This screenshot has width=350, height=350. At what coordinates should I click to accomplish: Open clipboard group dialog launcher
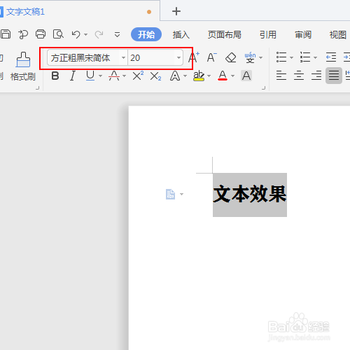coord(37,88)
